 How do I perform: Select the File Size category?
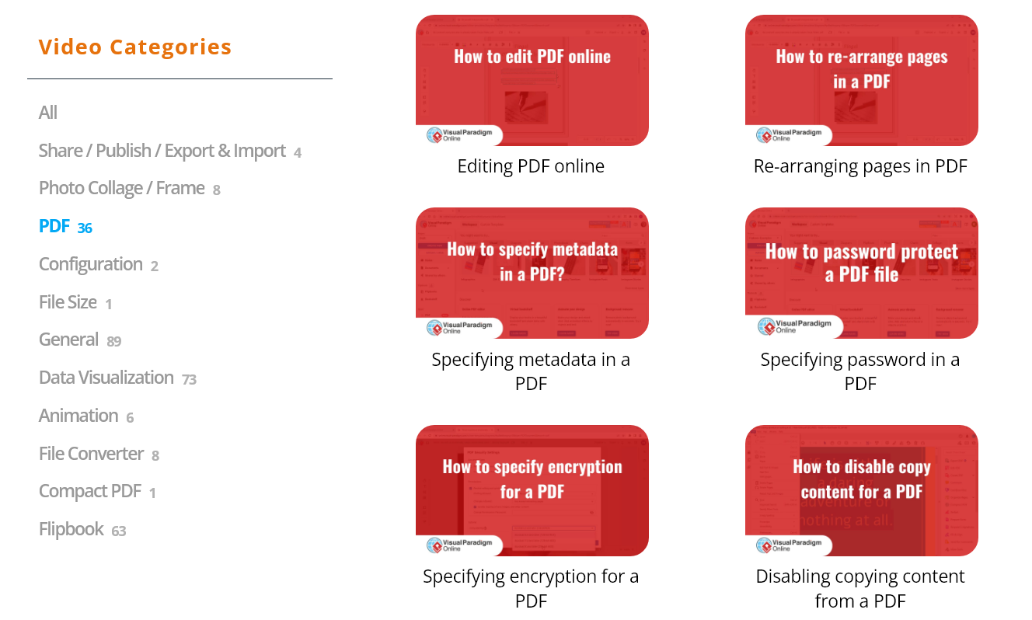[x=68, y=302]
